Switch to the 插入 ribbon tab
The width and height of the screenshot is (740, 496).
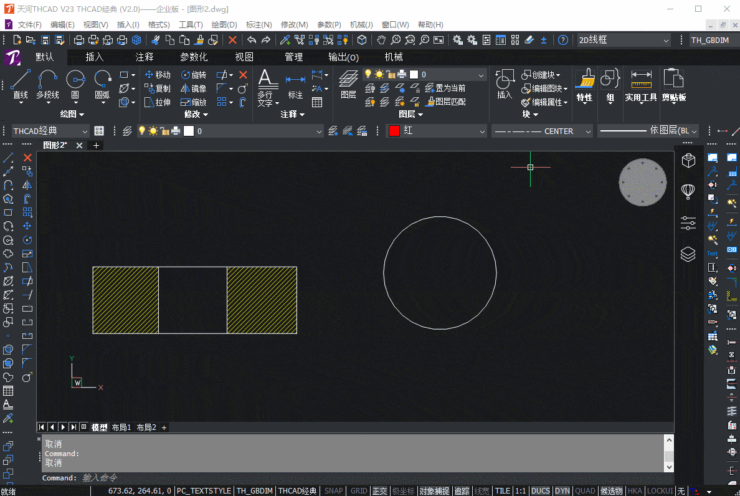click(x=94, y=57)
